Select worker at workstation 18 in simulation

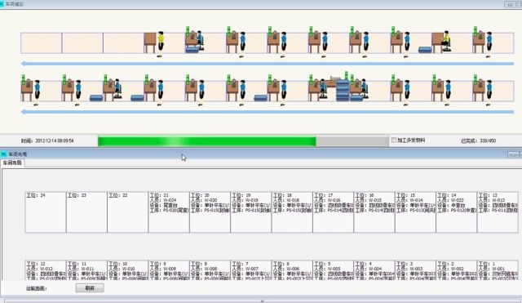pos(284,45)
